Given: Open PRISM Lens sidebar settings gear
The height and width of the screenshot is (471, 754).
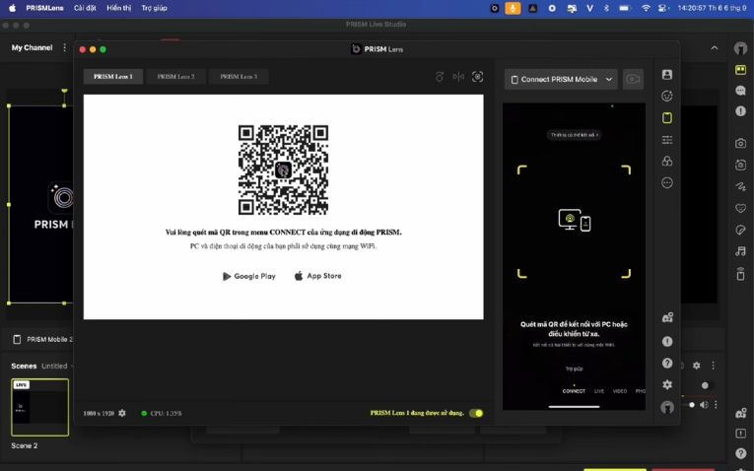Looking at the screenshot, I should (667, 384).
